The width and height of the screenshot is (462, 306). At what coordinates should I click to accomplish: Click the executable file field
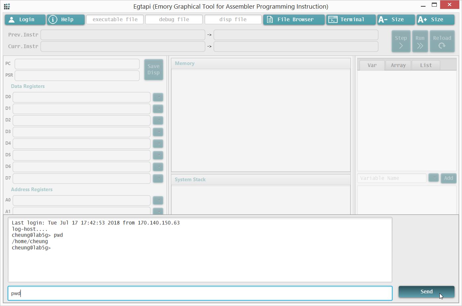[x=115, y=20]
